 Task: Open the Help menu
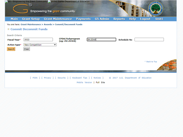tap(132, 19)
